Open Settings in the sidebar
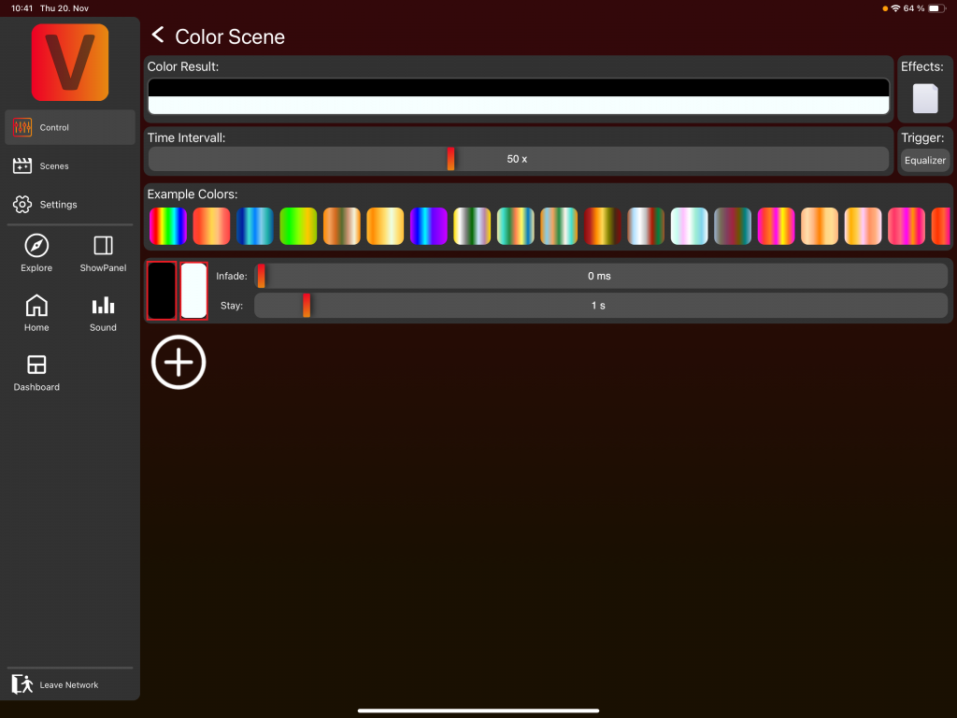 coord(70,204)
